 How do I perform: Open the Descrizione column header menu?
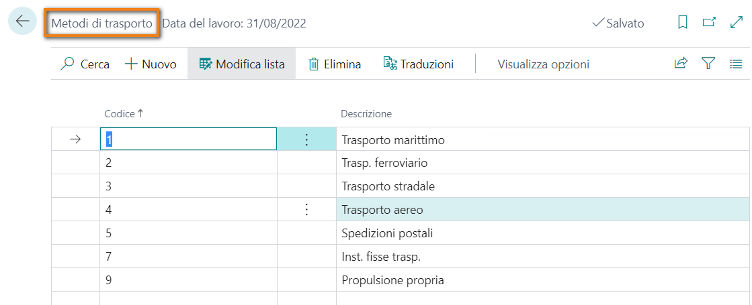pos(366,114)
